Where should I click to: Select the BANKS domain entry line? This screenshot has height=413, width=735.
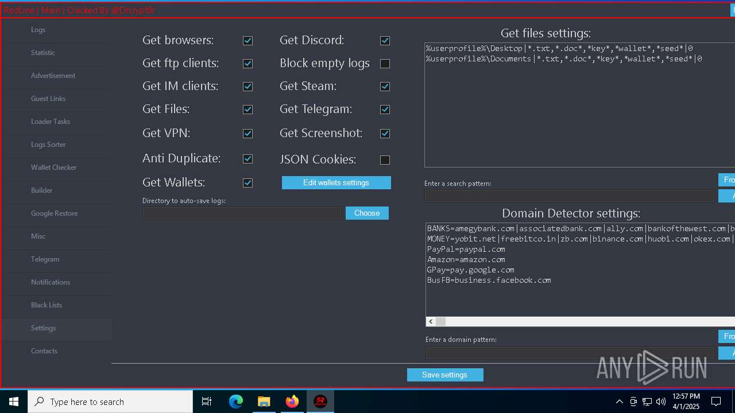pos(581,228)
